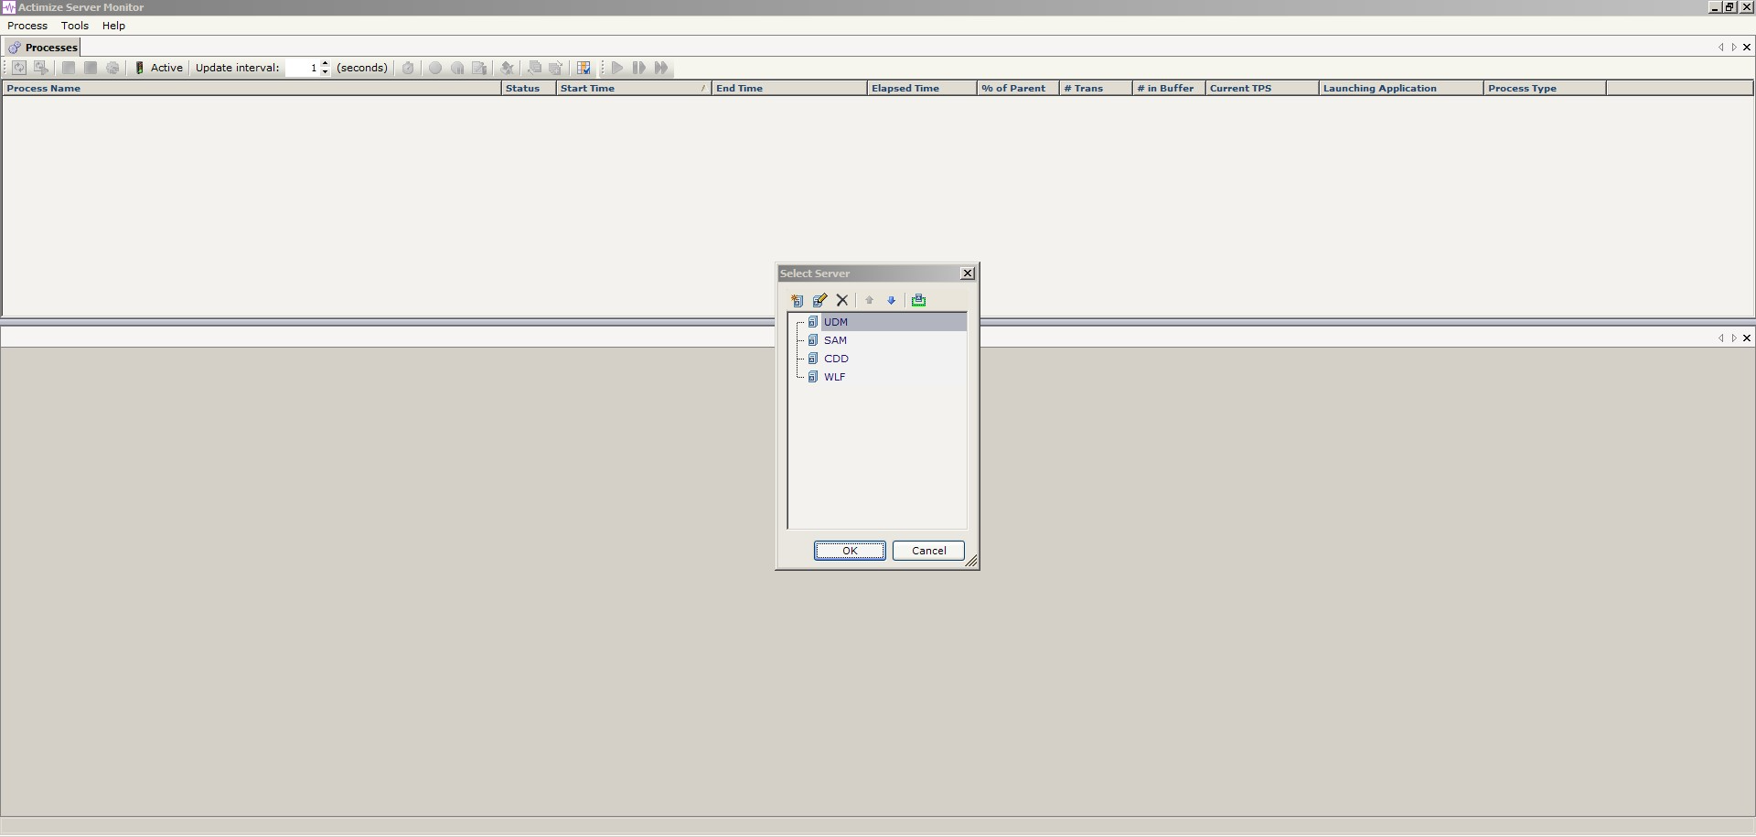Image resolution: width=1756 pixels, height=837 pixels.
Task: Click the Launching Application column header
Action: tap(1401, 89)
